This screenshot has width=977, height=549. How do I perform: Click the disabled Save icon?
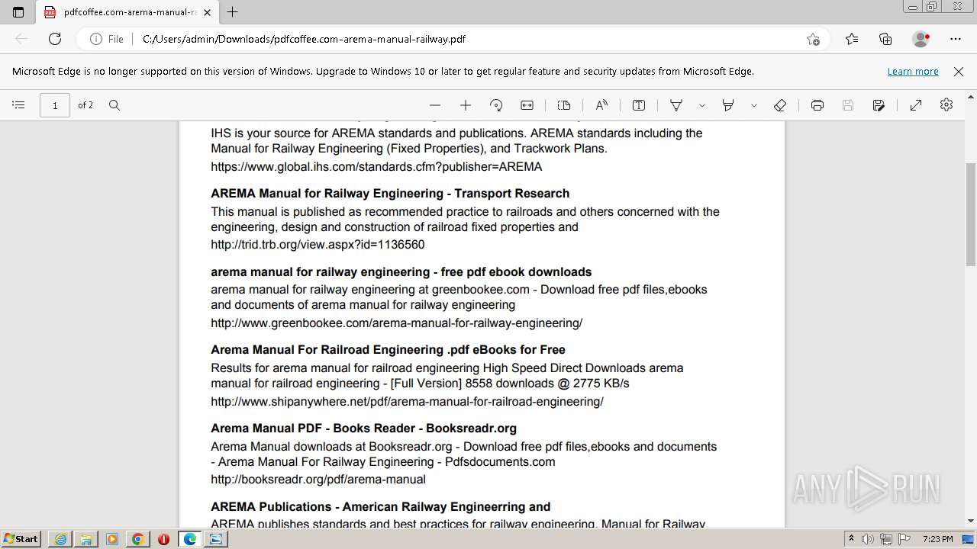click(848, 105)
